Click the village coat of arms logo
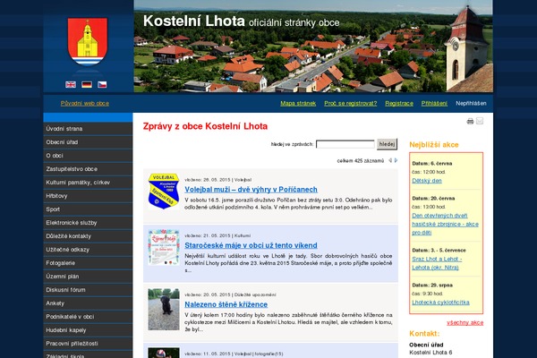The width and height of the screenshot is (537, 358). pyautogui.click(x=88, y=42)
